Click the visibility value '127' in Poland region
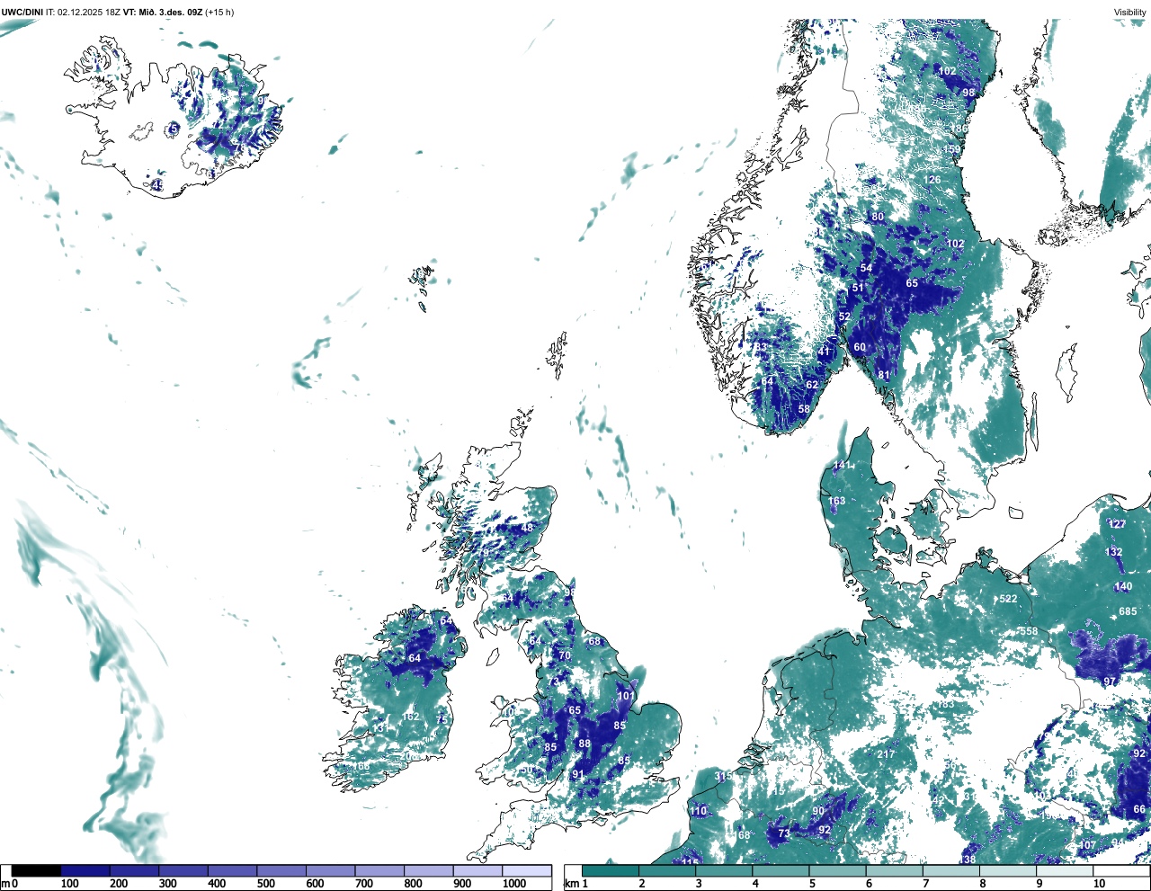 [1117, 524]
